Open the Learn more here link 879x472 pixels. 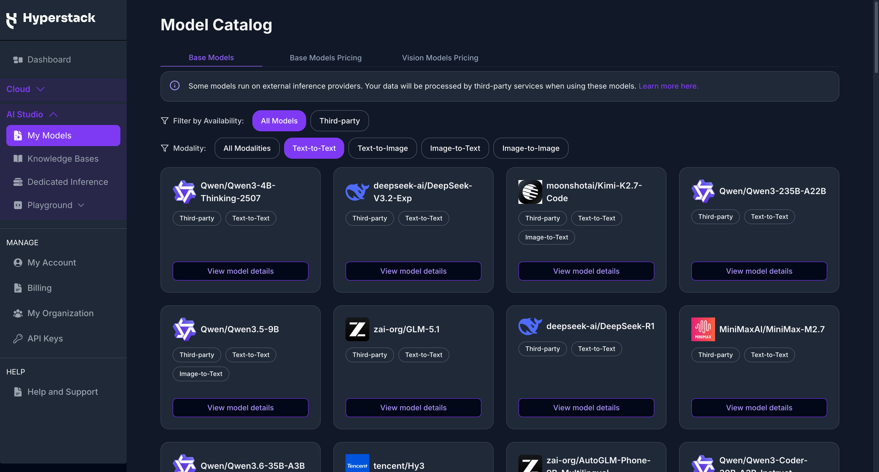(x=668, y=86)
